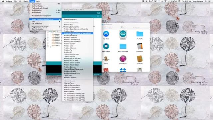
Task: Open Boards Manager...
Action: 78,19
